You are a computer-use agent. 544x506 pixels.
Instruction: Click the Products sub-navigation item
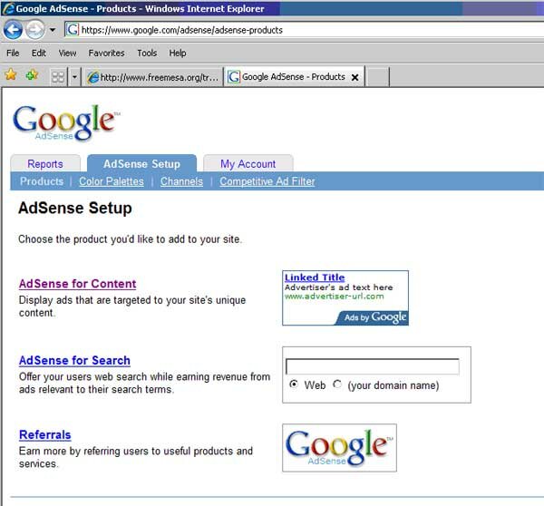pos(42,181)
